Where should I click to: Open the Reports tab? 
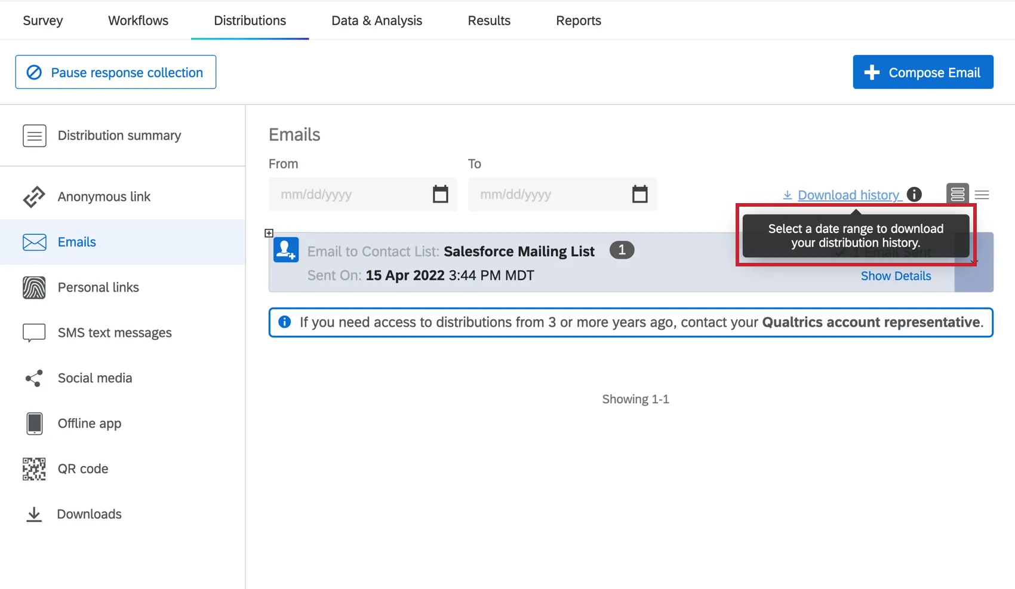coord(578,20)
